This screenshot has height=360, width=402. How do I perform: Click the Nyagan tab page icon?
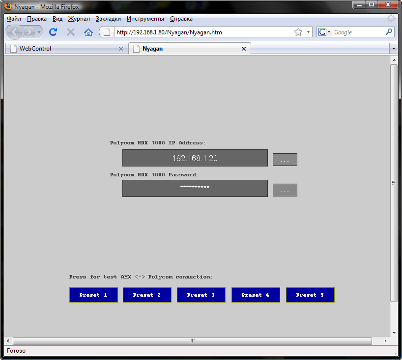coord(137,49)
